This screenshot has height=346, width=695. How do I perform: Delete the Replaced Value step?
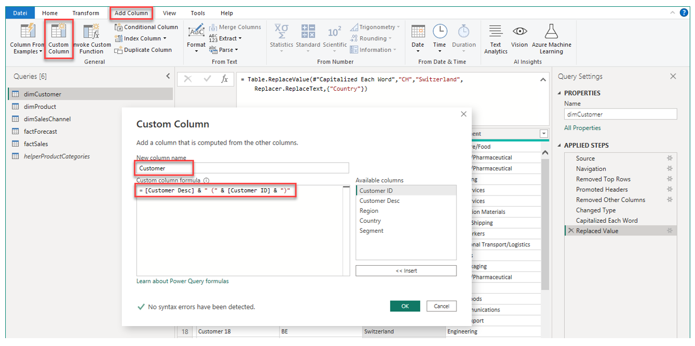570,231
